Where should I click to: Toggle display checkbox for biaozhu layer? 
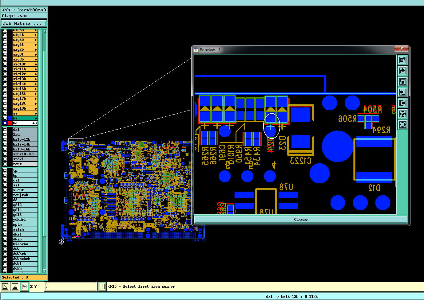click(5, 244)
